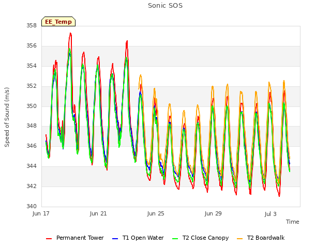Click the 342 y-axis tick label

click(x=32, y=186)
